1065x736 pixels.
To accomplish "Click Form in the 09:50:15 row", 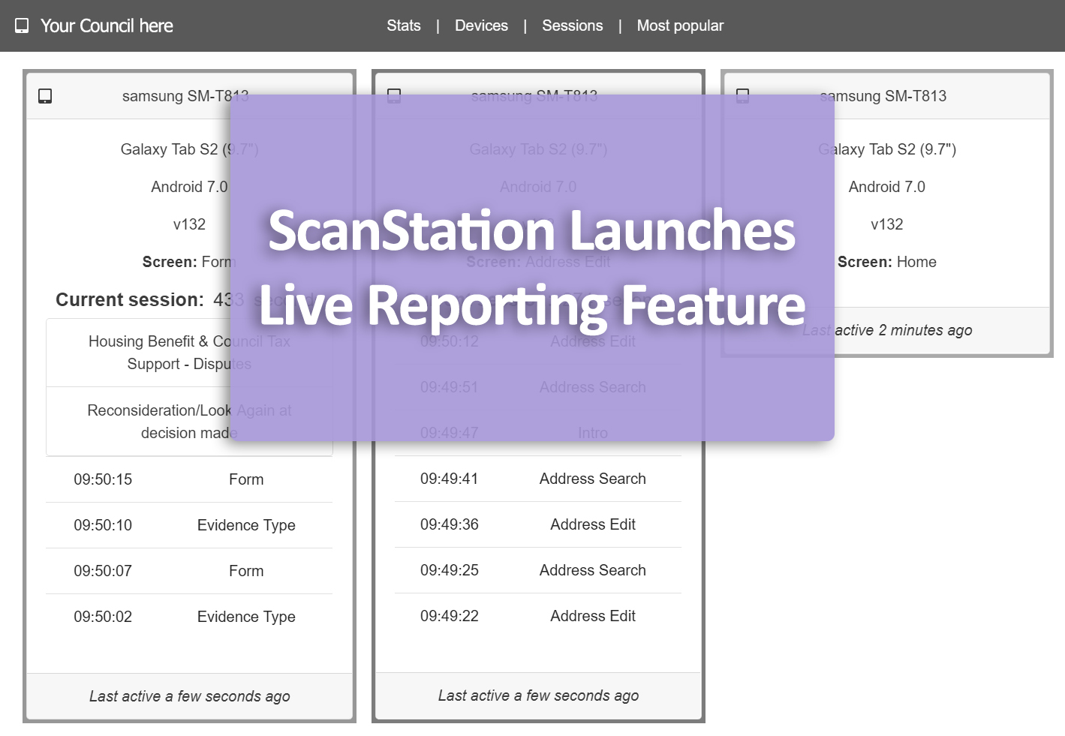I will pos(246,479).
